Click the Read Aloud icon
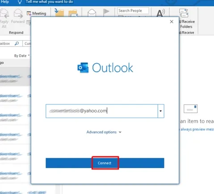 pos(160,13)
